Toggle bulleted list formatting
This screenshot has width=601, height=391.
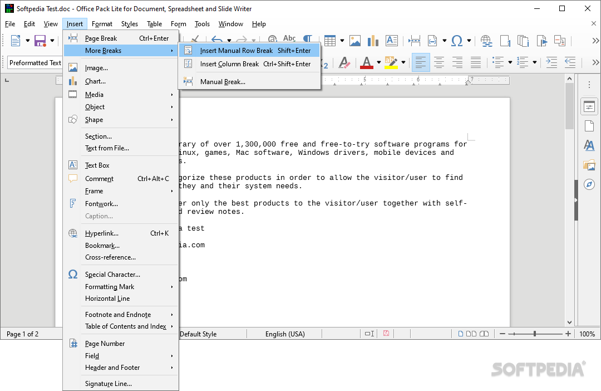click(498, 62)
